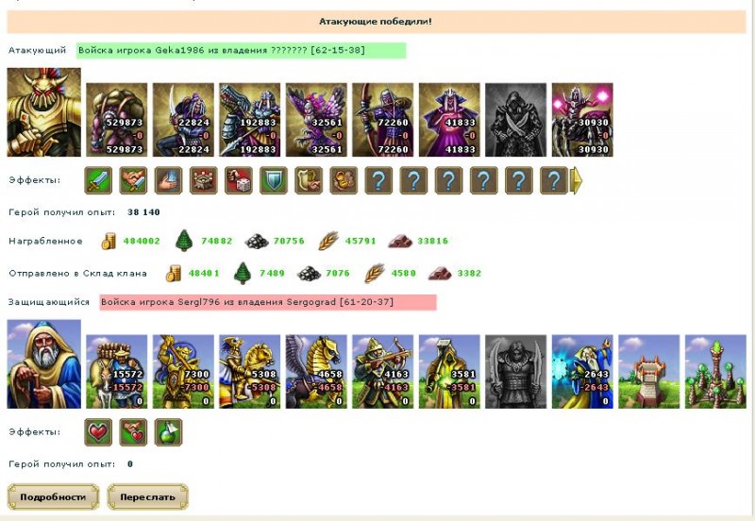
Task: Click the shield defense effect icon
Action: pyautogui.click(x=274, y=180)
